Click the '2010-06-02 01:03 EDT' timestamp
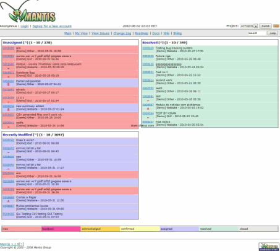280x251 pixels. [x=140, y=26]
